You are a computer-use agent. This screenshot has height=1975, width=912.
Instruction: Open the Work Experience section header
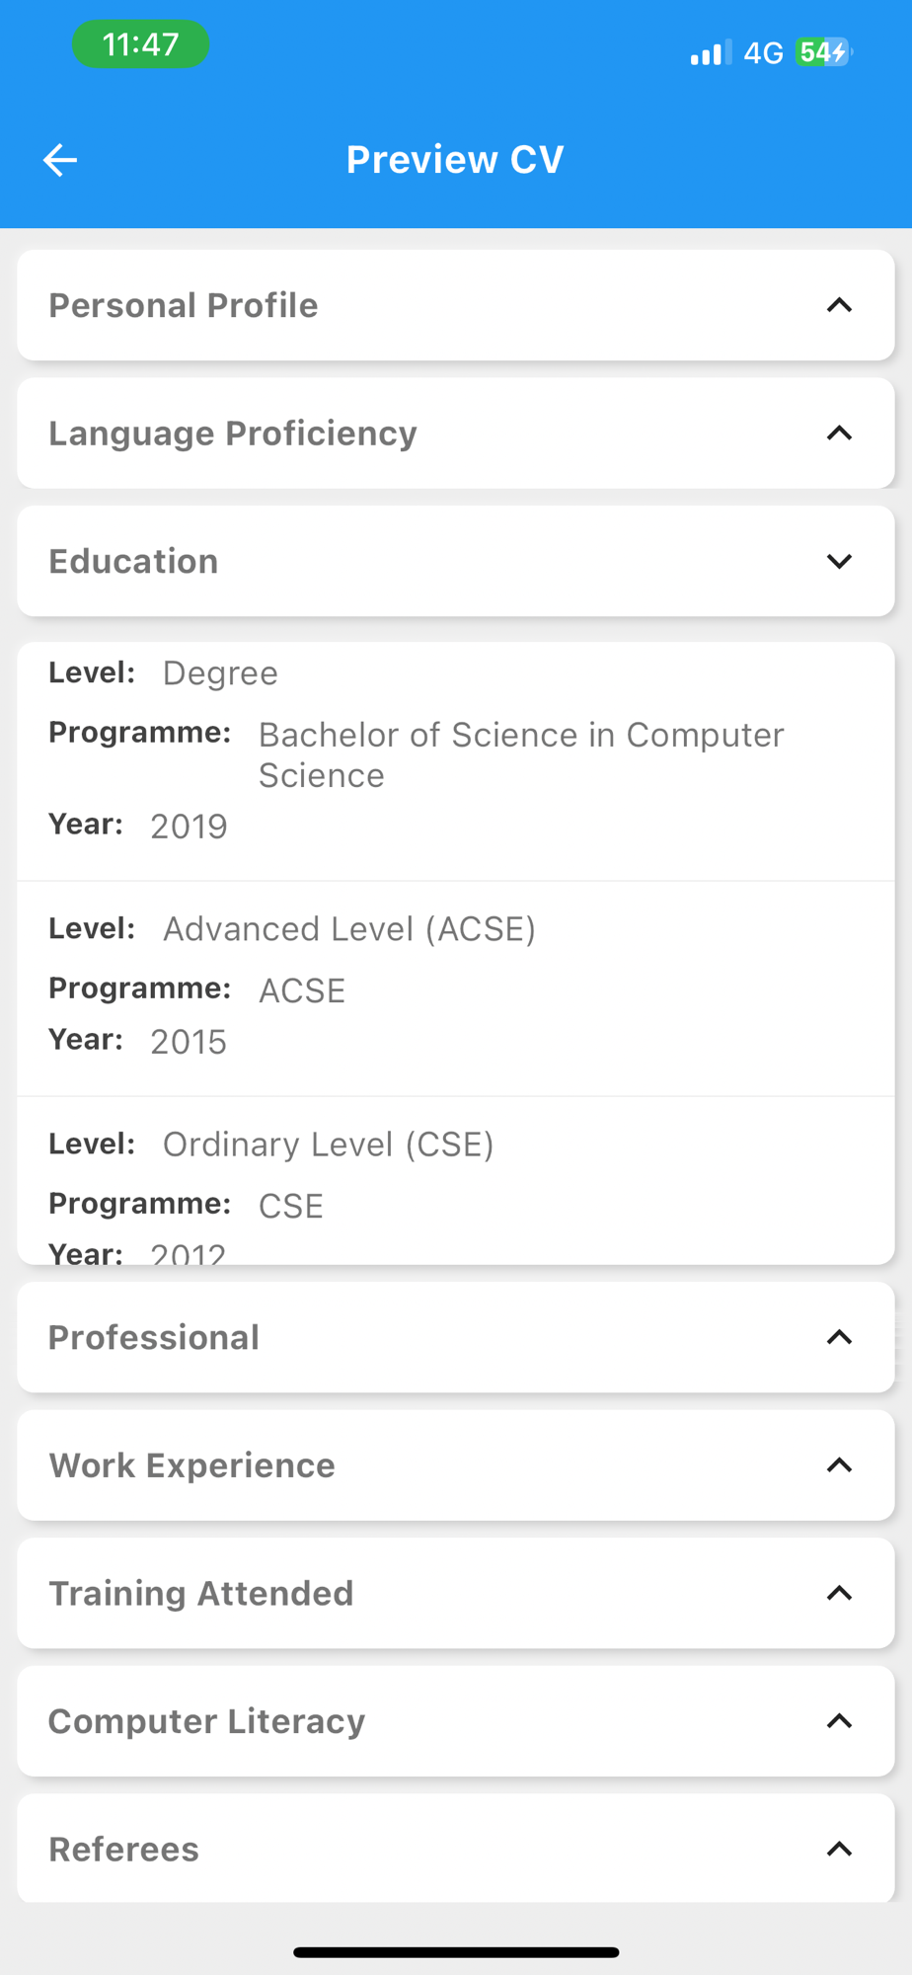click(192, 1465)
